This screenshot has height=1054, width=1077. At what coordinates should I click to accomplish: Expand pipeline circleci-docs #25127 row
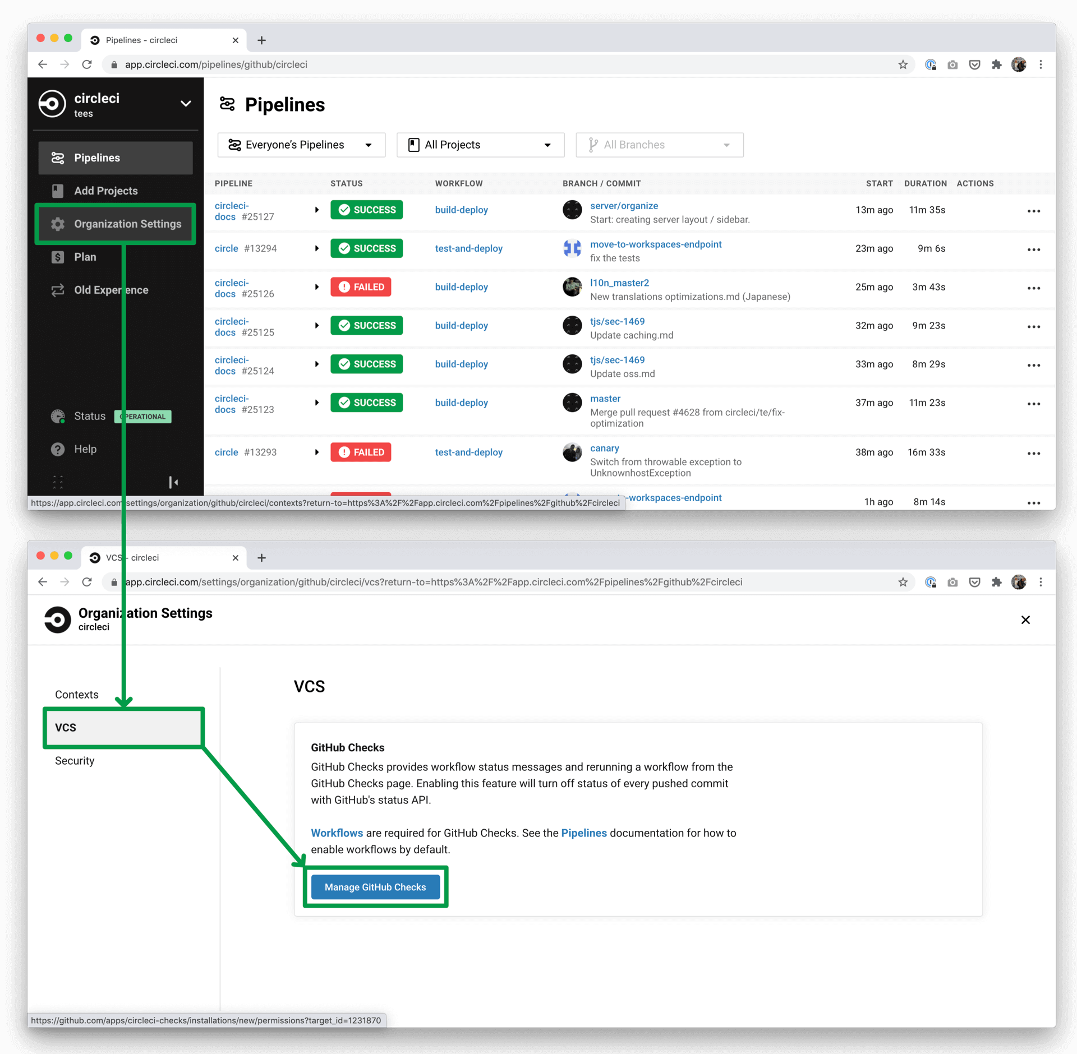click(316, 210)
